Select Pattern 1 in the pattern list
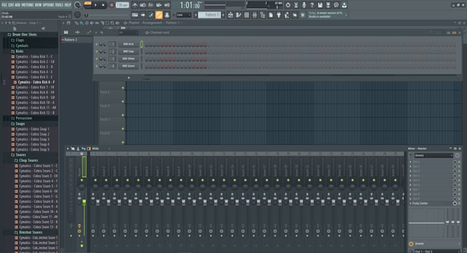Screen dimensions: 467x253 click(76, 40)
